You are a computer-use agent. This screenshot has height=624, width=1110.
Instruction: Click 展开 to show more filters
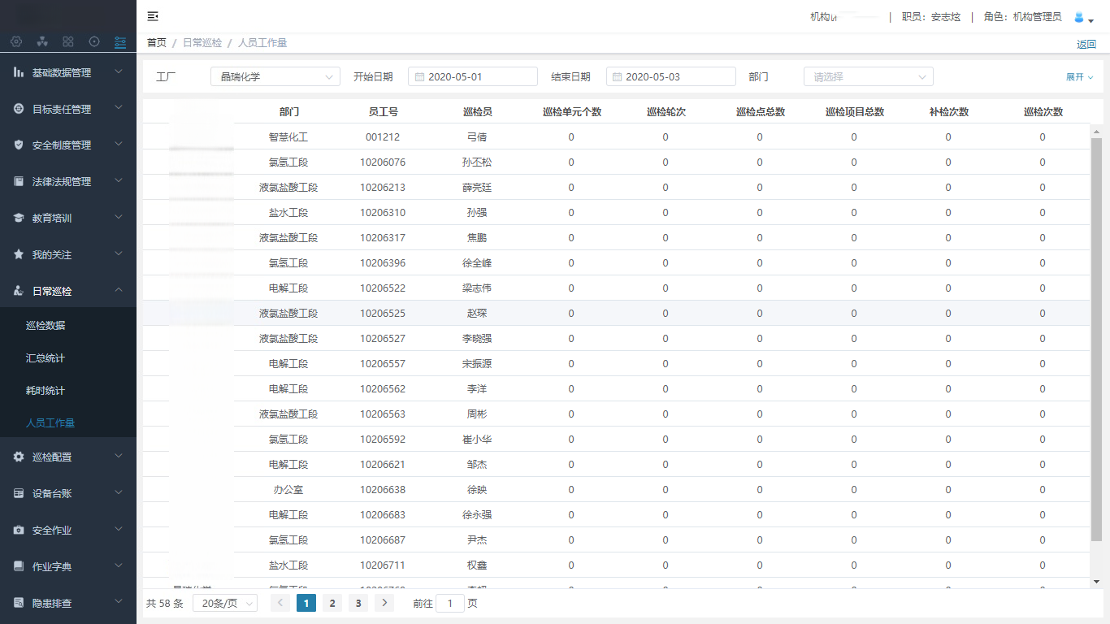coord(1079,77)
